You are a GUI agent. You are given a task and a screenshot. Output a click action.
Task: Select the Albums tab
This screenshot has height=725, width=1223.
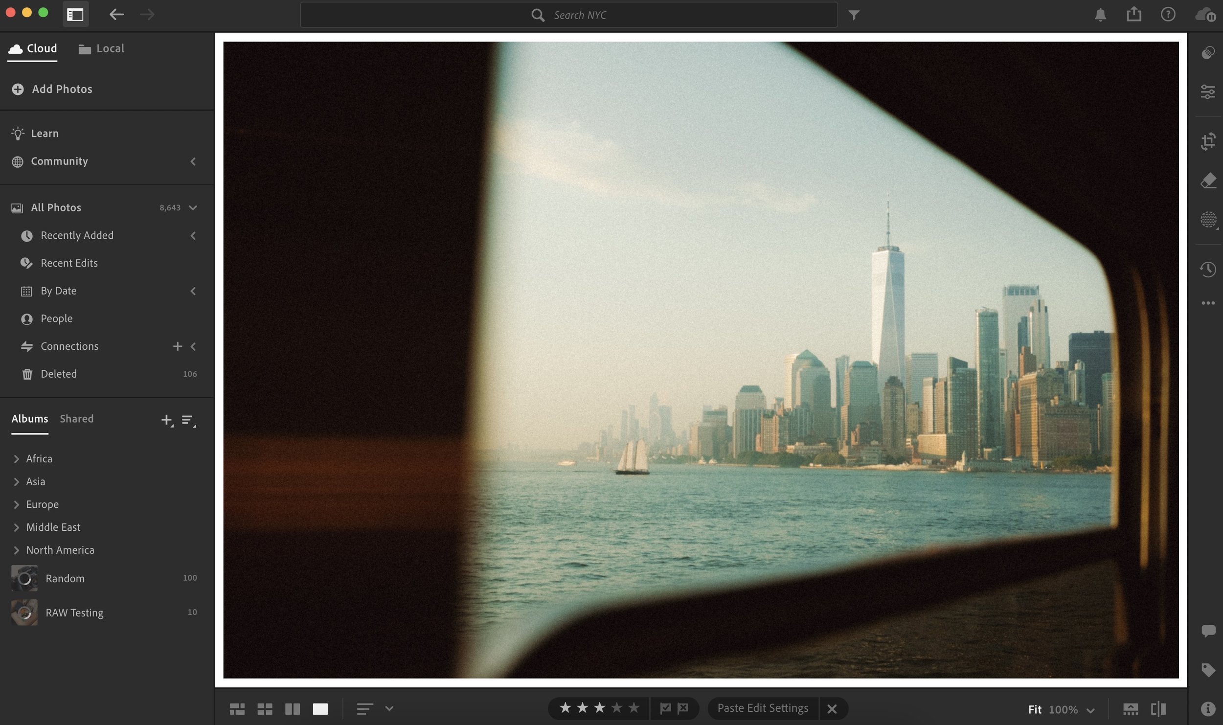[30, 419]
